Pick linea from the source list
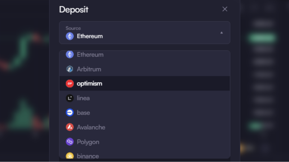 (x=83, y=98)
